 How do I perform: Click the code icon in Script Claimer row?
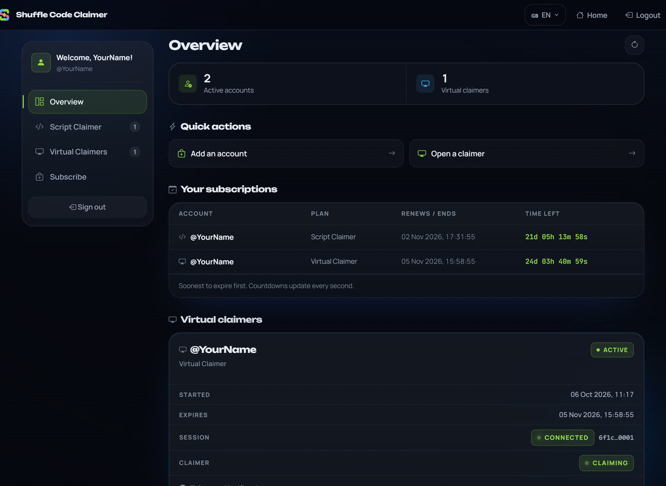(x=182, y=237)
